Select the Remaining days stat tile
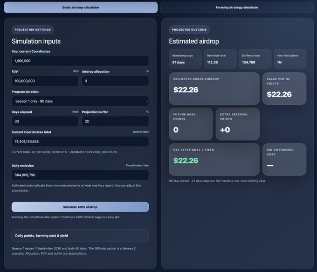Image resolution: width=317 pixels, height=272 pixels. (185, 59)
